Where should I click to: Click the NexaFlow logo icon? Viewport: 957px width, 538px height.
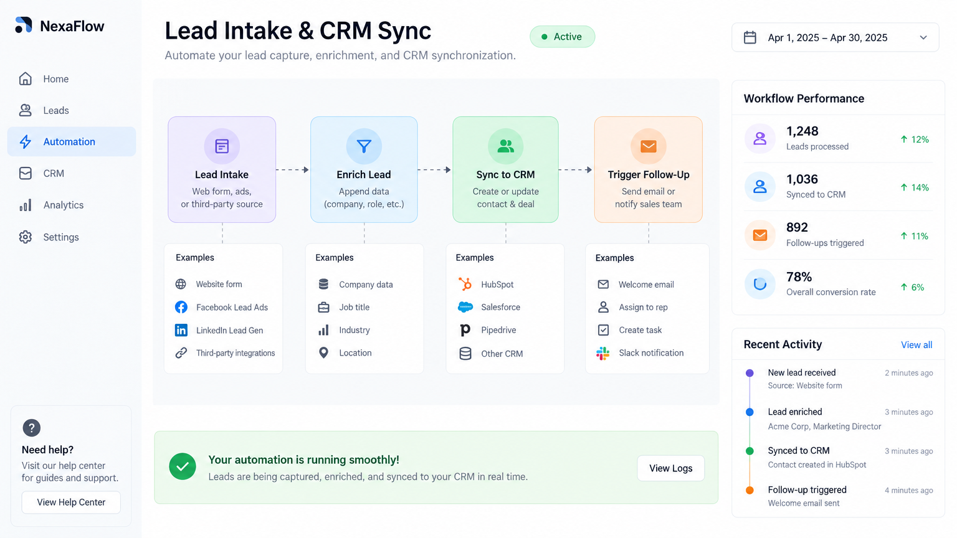pyautogui.click(x=24, y=26)
